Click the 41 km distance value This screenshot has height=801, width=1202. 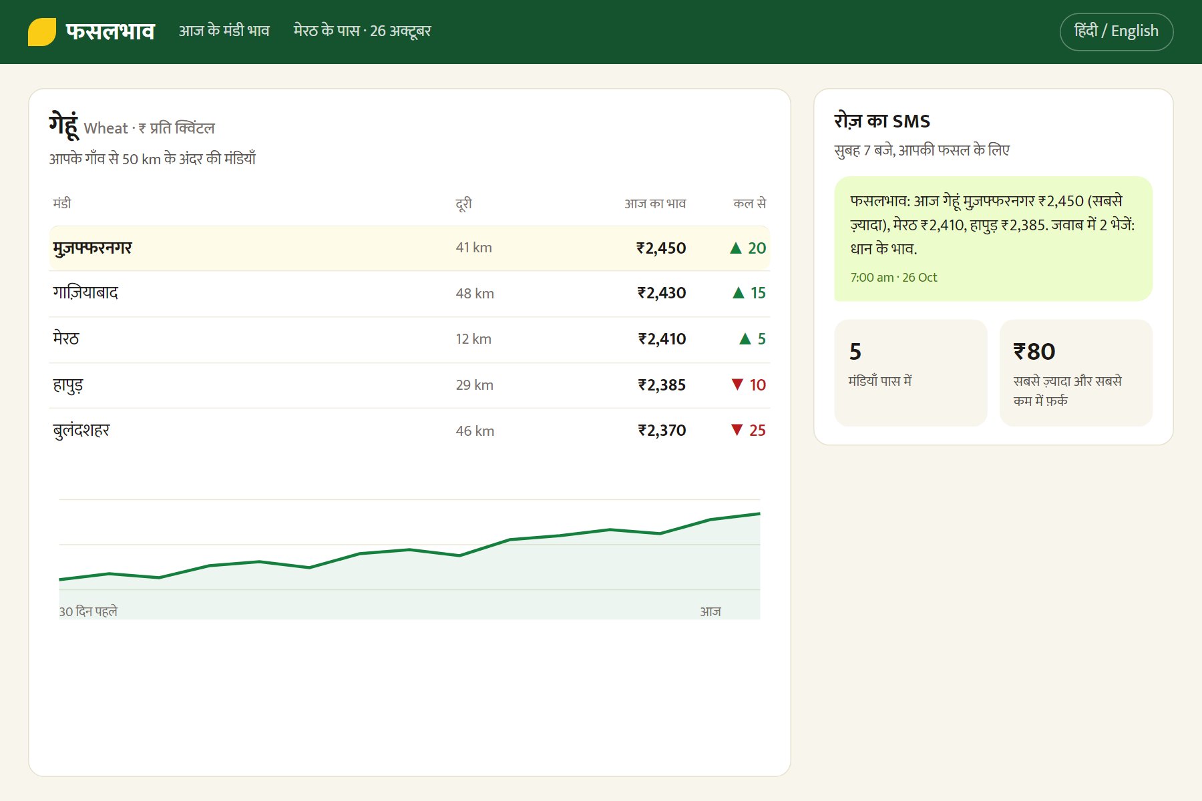click(474, 248)
